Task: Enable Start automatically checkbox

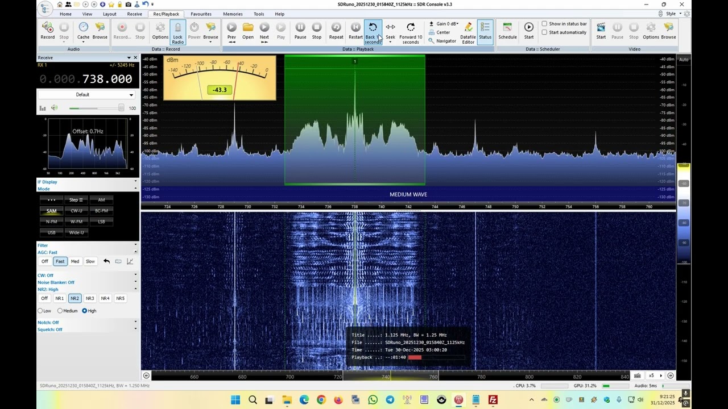Action: (x=544, y=32)
